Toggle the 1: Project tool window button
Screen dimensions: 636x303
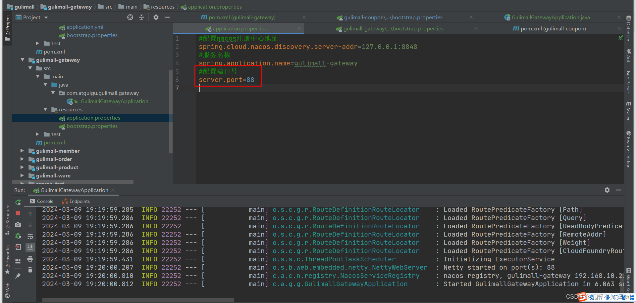pyautogui.click(x=7, y=28)
